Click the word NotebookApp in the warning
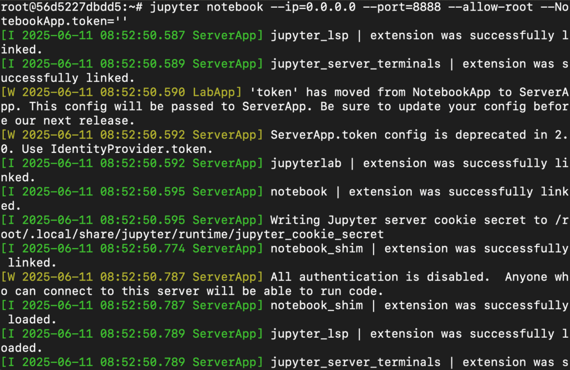The width and height of the screenshot is (570, 370). pos(451,92)
